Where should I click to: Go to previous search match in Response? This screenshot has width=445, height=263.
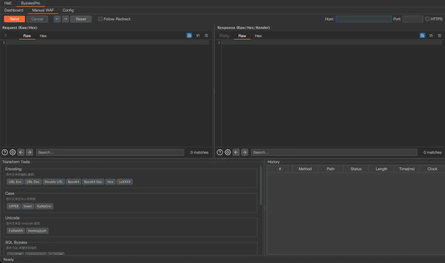tap(236, 152)
